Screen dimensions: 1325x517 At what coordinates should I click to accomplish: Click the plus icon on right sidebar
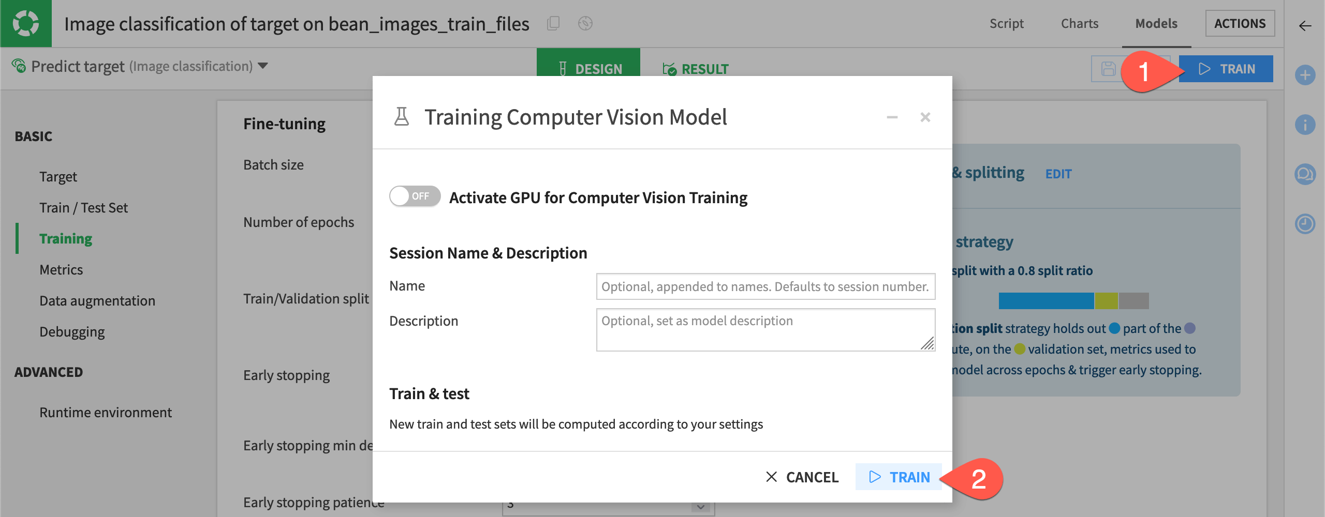tap(1306, 75)
